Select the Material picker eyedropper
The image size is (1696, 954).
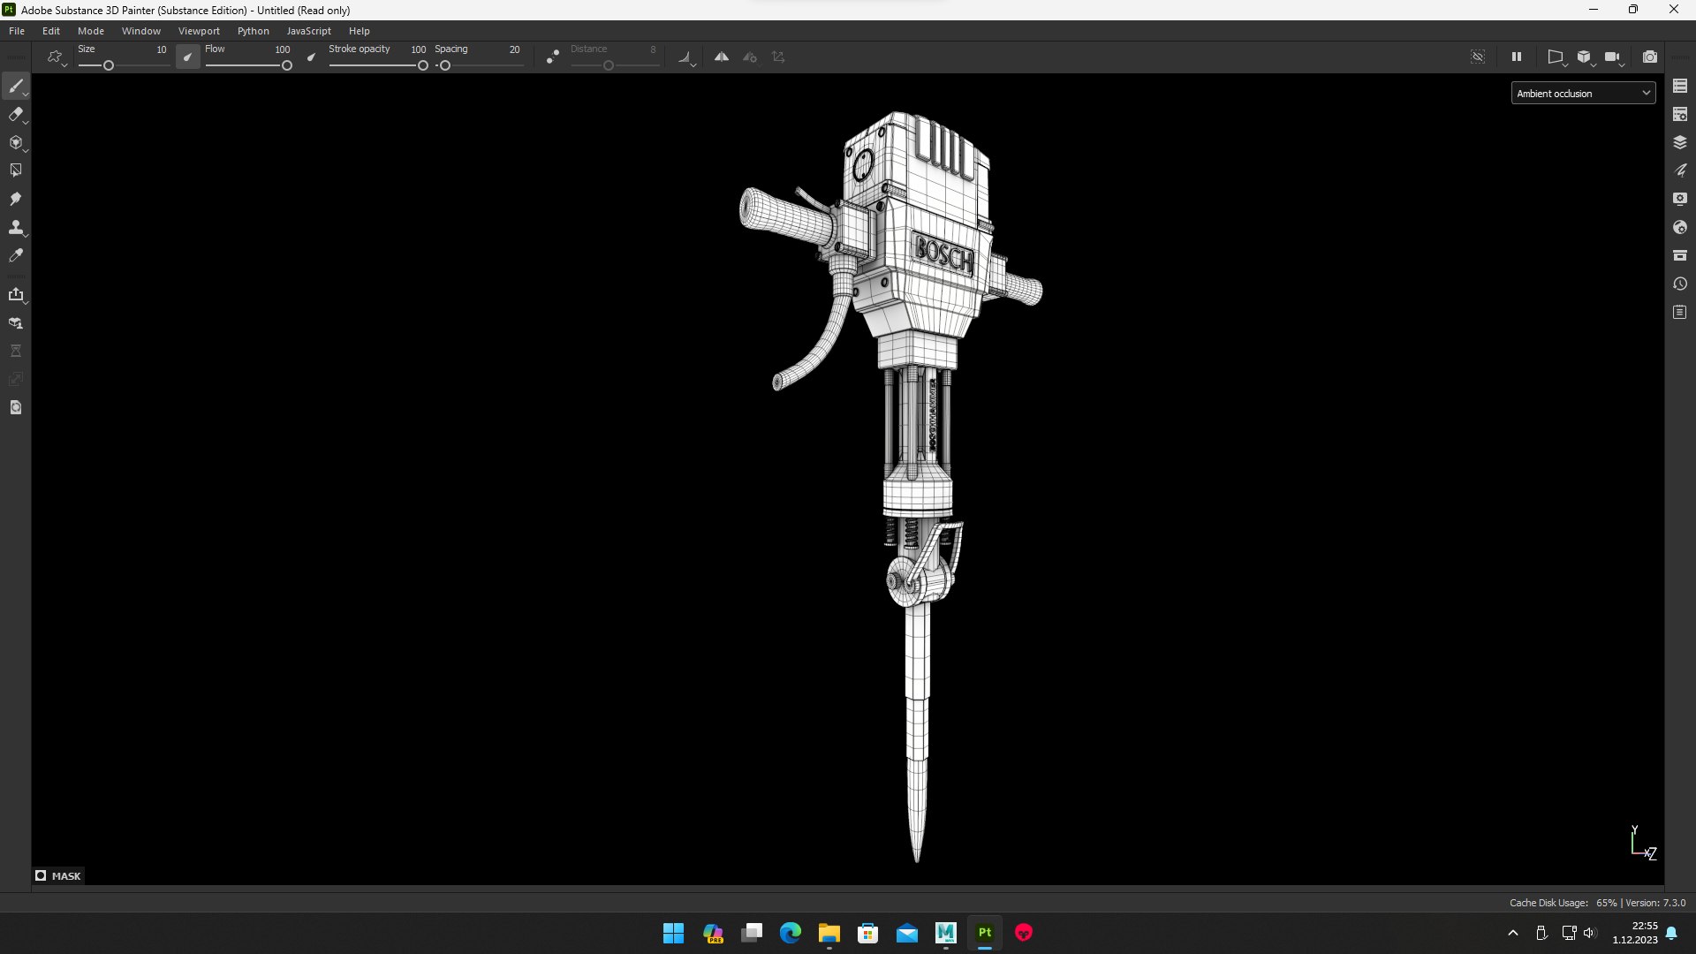point(16,255)
